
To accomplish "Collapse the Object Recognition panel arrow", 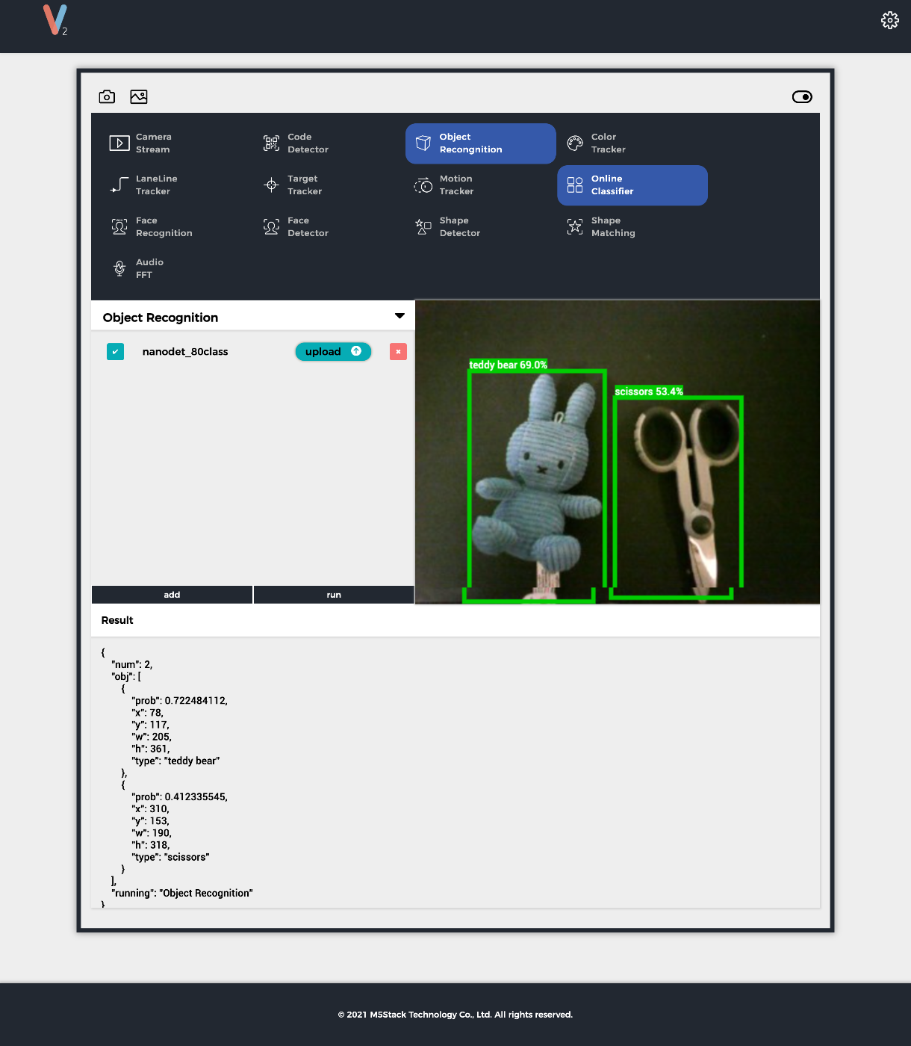I will [399, 316].
